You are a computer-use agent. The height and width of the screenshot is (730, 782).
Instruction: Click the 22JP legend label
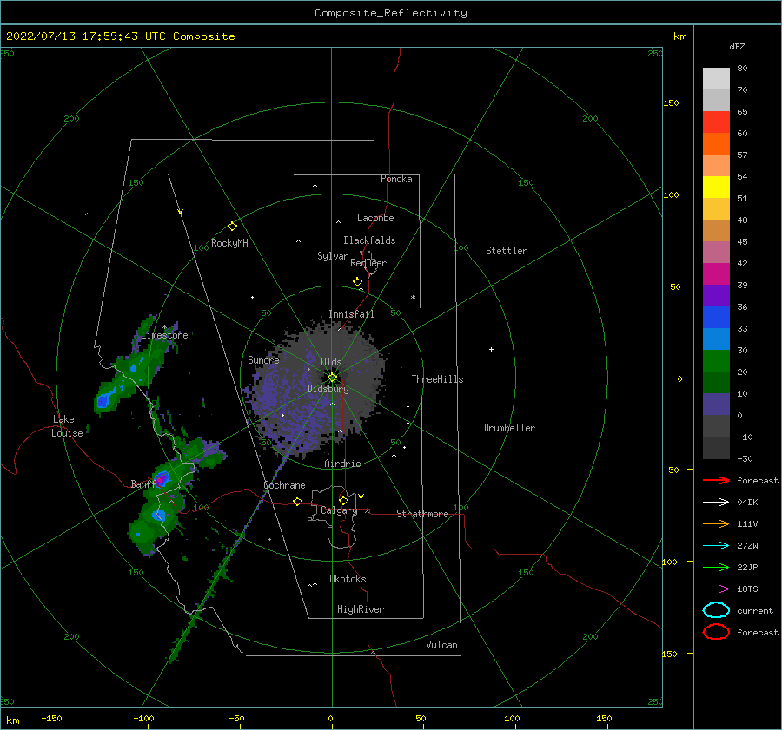[747, 567]
